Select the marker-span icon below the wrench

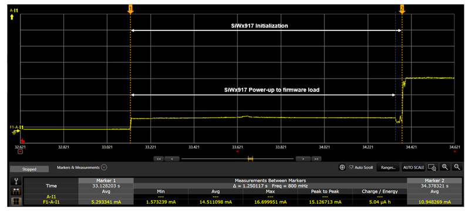point(16,191)
